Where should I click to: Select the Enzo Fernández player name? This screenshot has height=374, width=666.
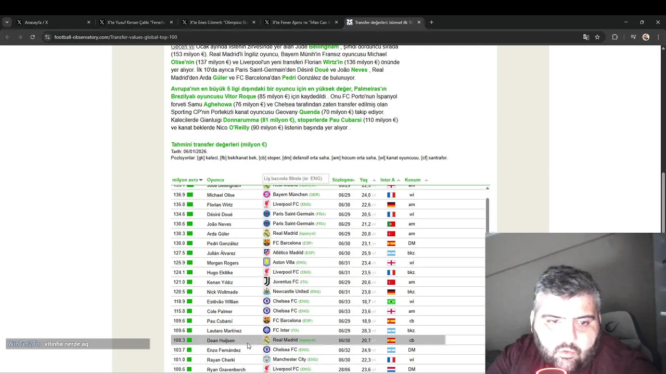pyautogui.click(x=224, y=350)
